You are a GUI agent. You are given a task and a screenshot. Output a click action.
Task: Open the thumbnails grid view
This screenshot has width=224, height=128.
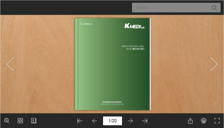(x=20, y=120)
